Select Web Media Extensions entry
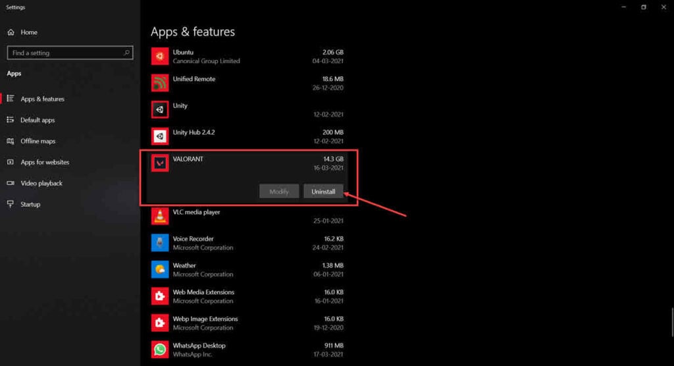This screenshot has width=674, height=366. tap(203, 292)
